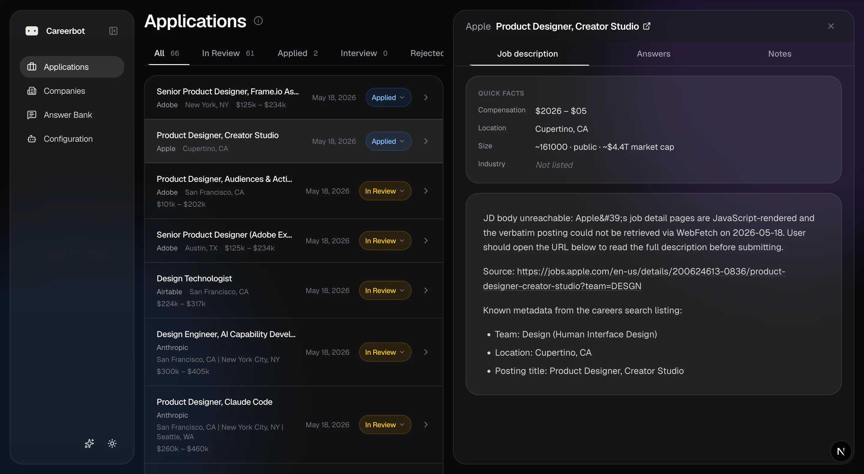Open Senior Product Designer Adobe Ex... row arrow

tap(426, 241)
